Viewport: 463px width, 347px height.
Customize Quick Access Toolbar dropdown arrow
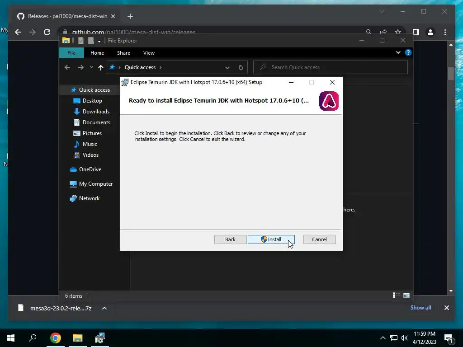pos(99,41)
